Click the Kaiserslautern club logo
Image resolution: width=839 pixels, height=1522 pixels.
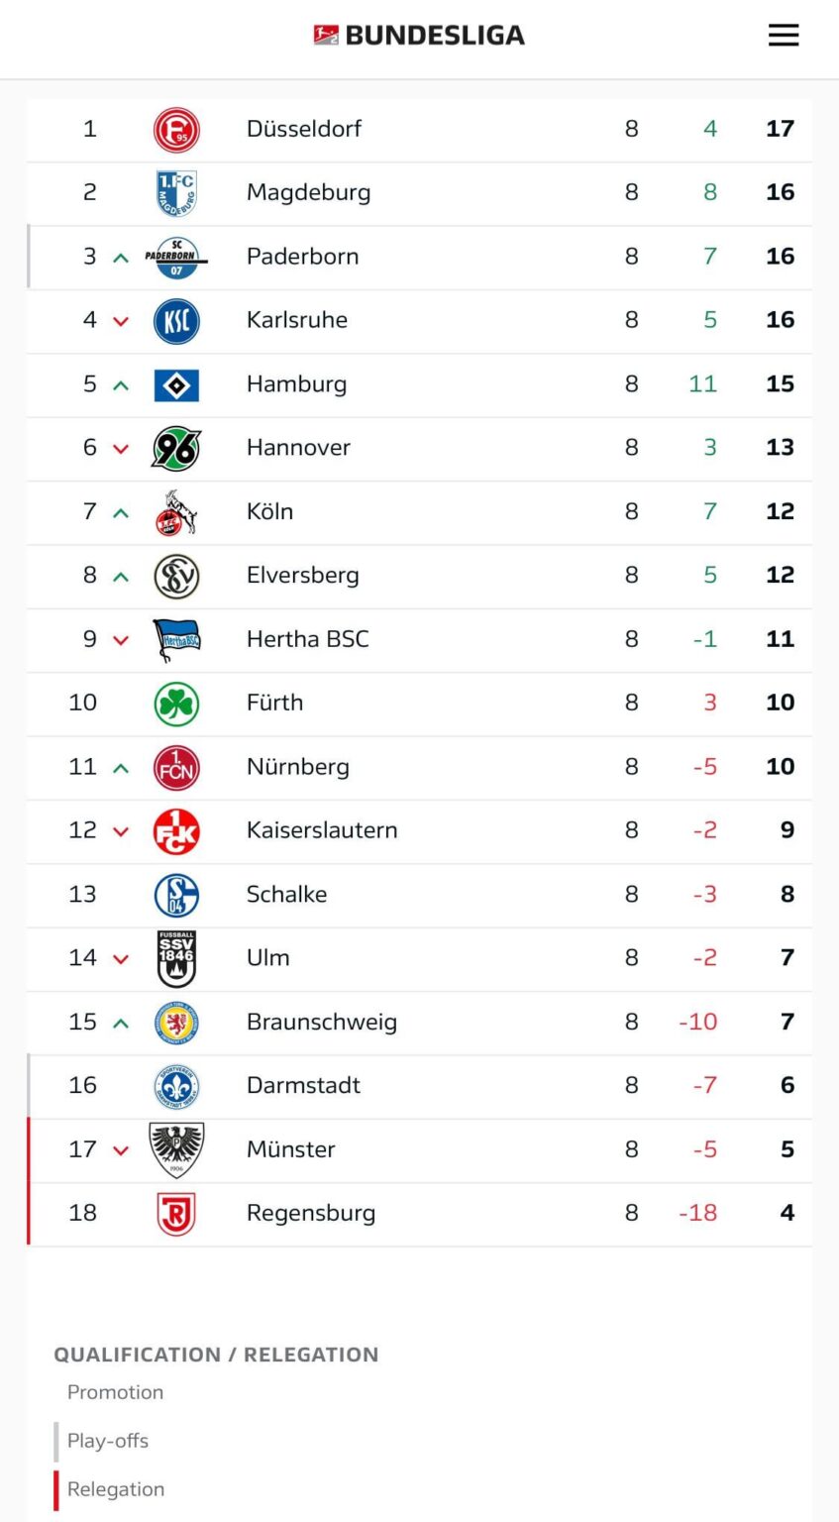coord(176,830)
